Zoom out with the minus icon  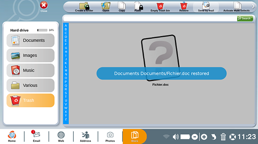(194, 137)
